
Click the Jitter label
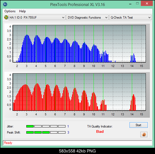pos(10,126)
